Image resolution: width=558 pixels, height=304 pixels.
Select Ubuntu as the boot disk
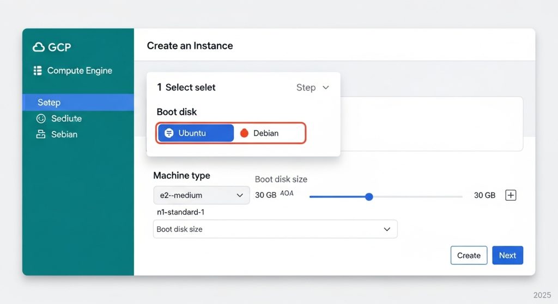(196, 133)
